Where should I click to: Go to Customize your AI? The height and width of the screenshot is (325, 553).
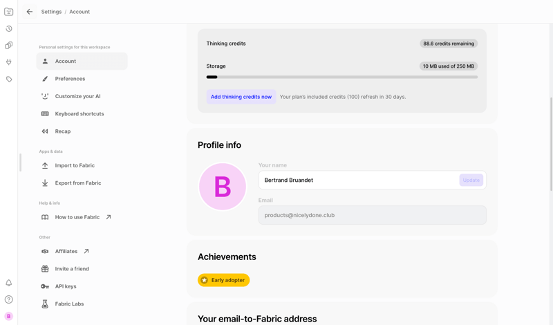(x=77, y=96)
